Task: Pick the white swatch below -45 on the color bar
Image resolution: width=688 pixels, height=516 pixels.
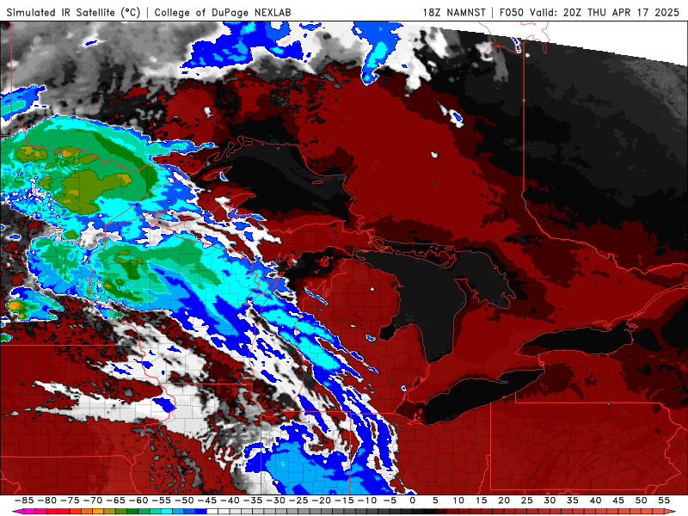Action: point(212,512)
